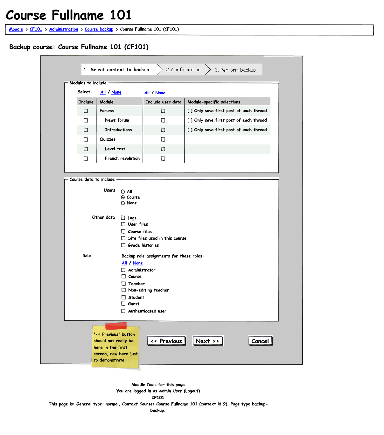Enable the Grade histories checkbox
The width and height of the screenshot is (384, 435).
[x=123, y=245]
